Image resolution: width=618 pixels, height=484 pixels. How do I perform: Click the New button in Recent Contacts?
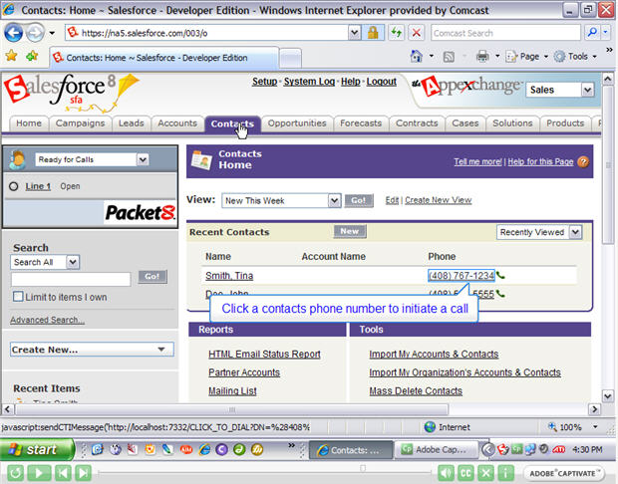click(x=349, y=231)
